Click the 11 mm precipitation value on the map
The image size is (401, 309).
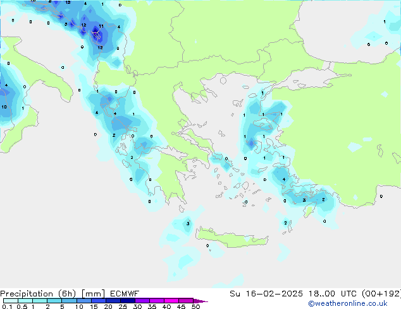(101, 26)
